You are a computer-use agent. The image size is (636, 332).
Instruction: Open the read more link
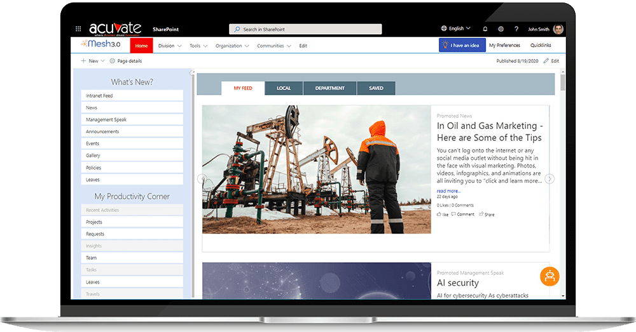point(448,191)
